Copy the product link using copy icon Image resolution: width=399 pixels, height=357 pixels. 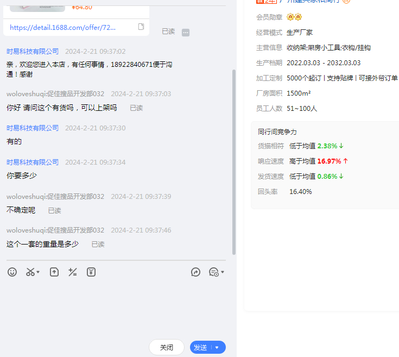point(141,27)
